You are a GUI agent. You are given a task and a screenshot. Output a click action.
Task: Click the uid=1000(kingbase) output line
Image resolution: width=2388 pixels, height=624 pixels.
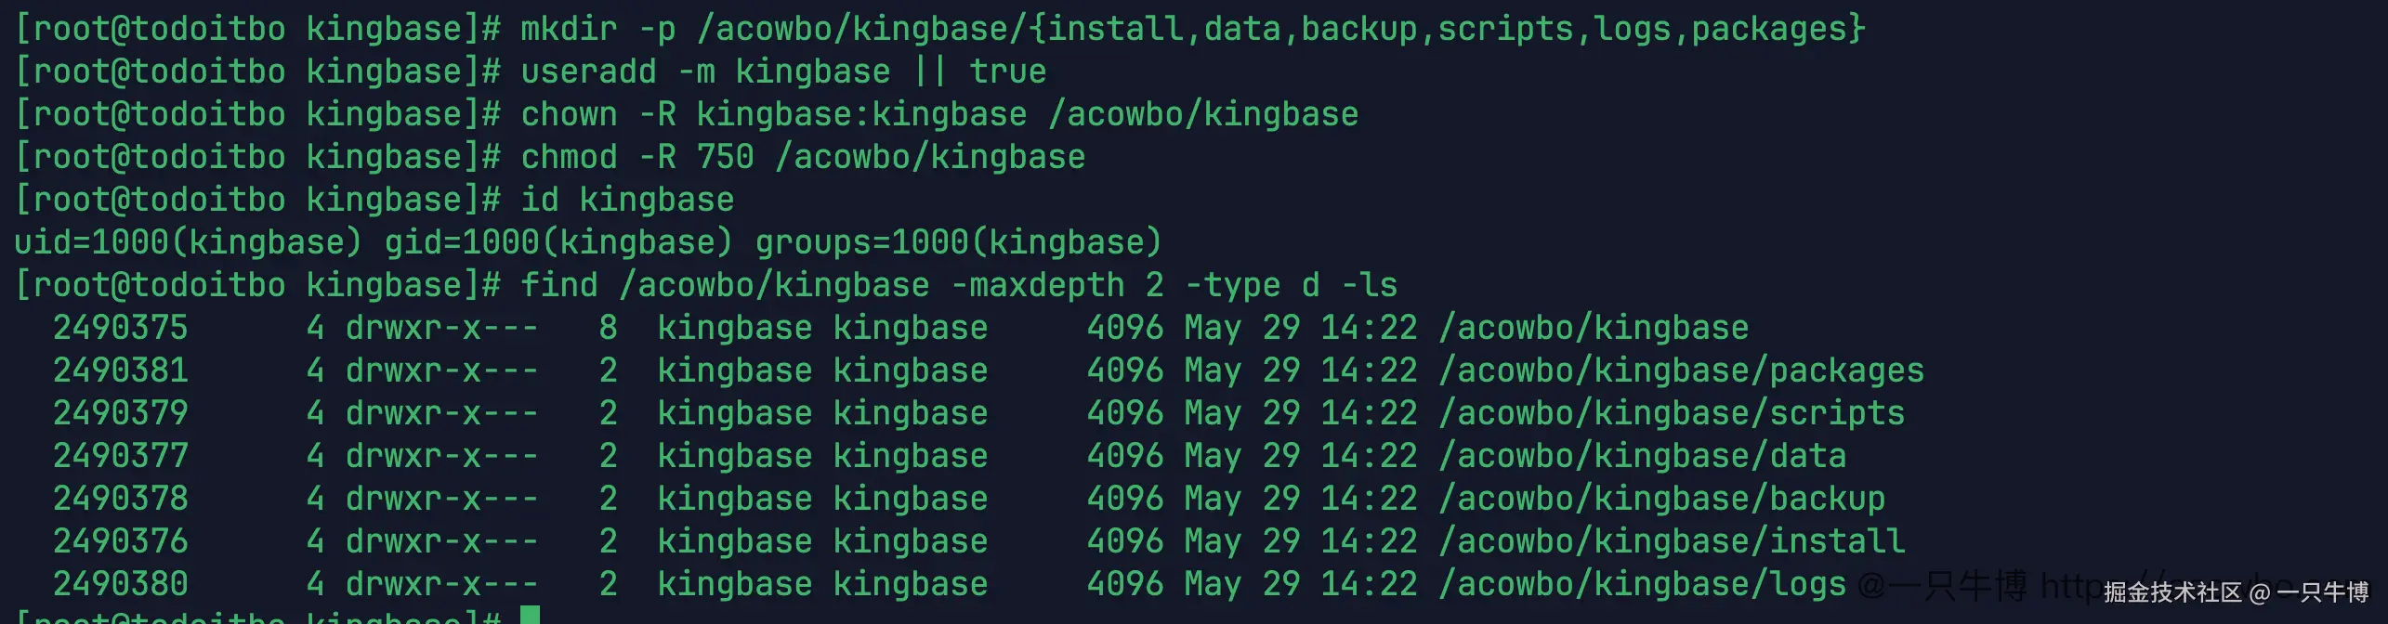point(587,242)
